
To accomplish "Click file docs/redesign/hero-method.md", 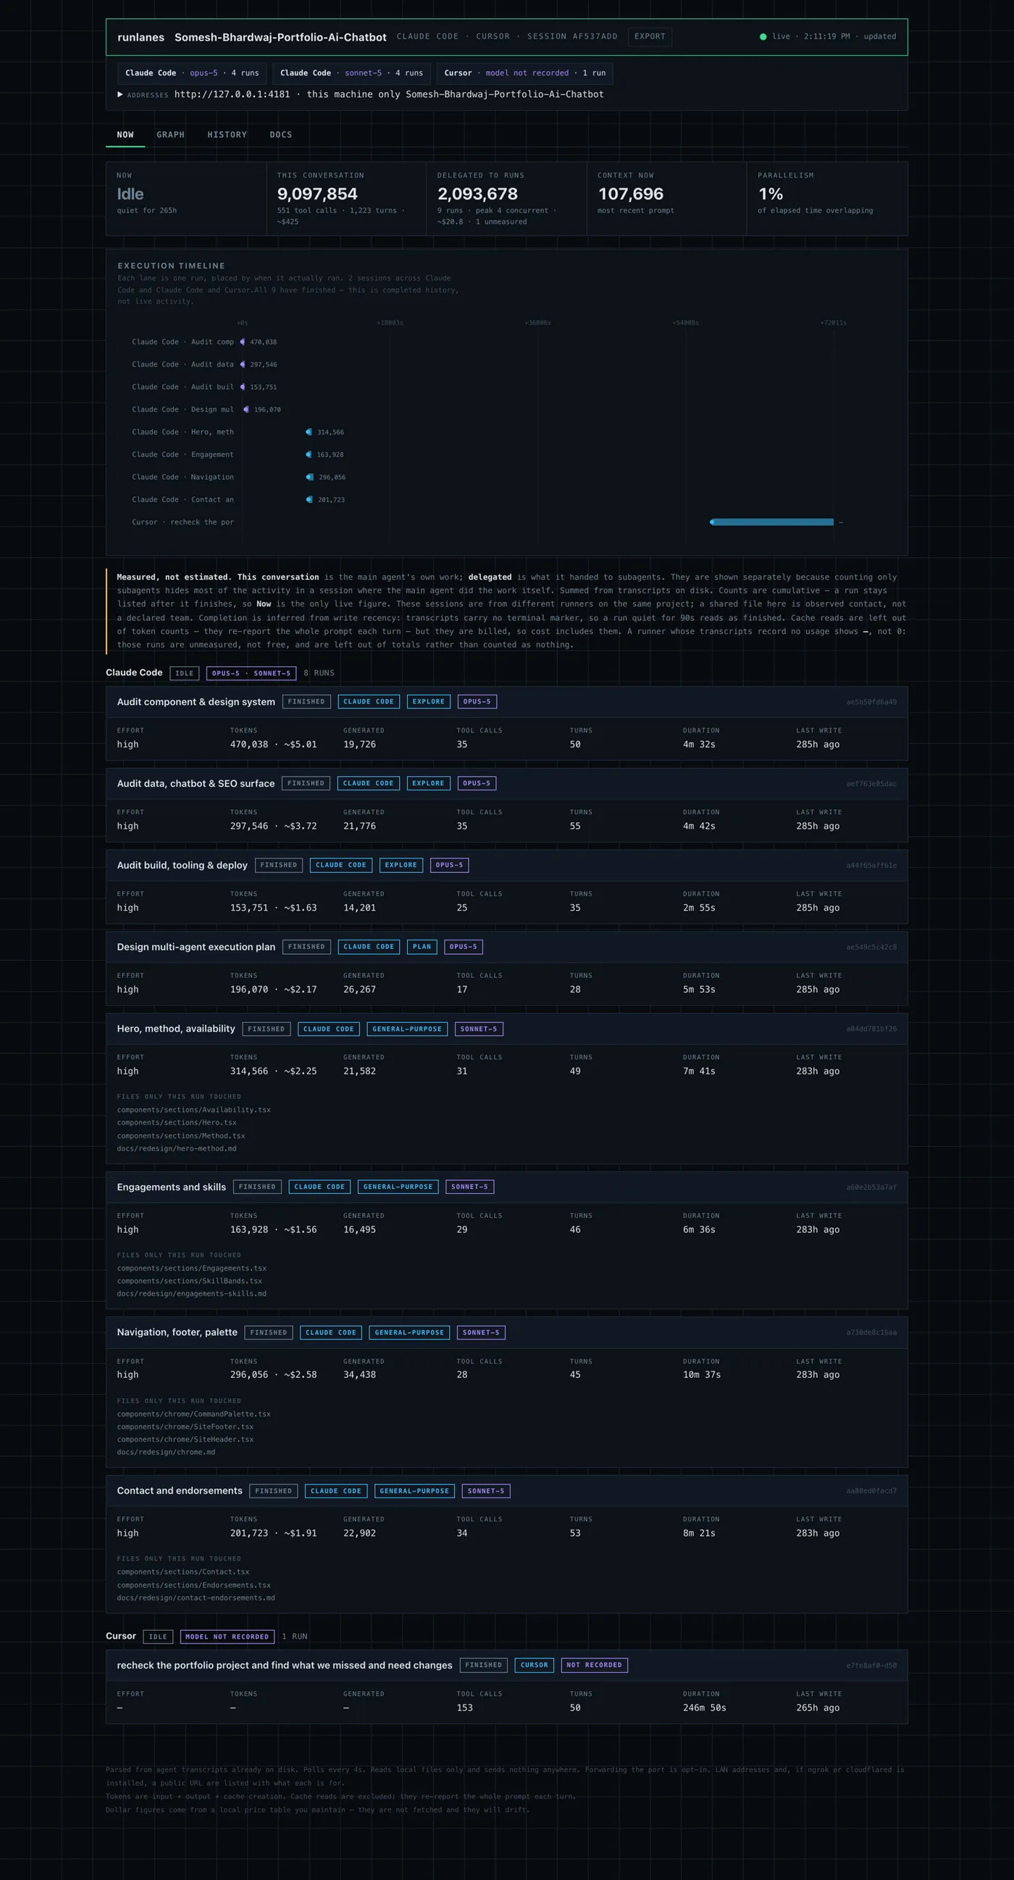I will point(177,1149).
